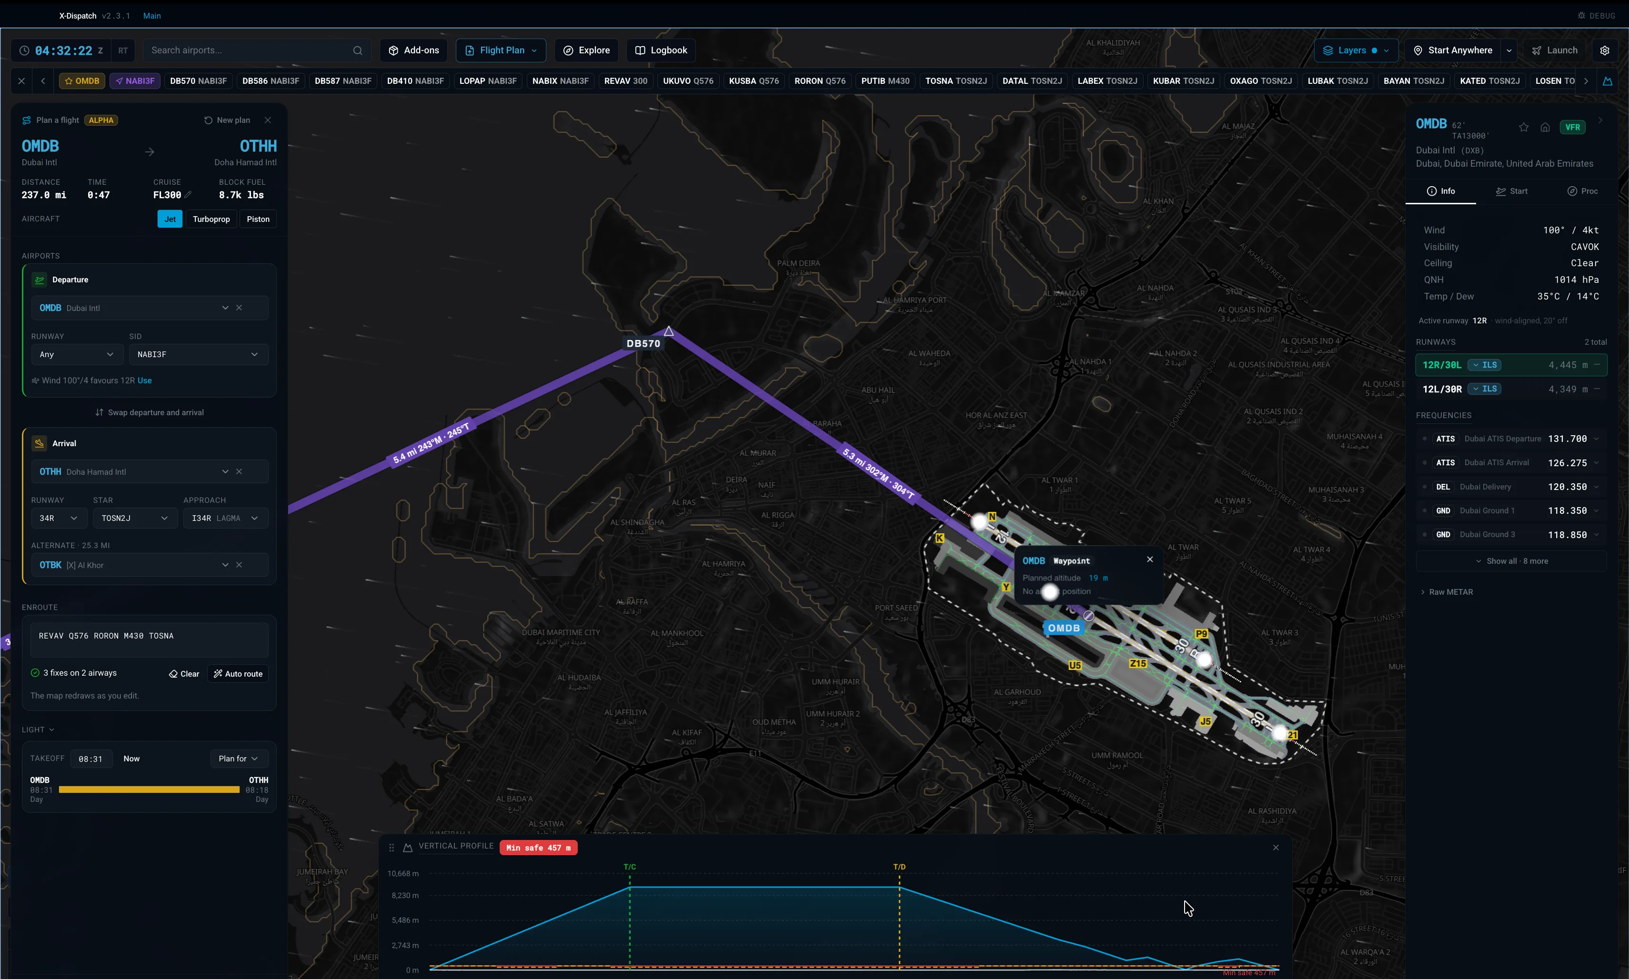Click the yellow flight time progress bar

[x=149, y=789]
